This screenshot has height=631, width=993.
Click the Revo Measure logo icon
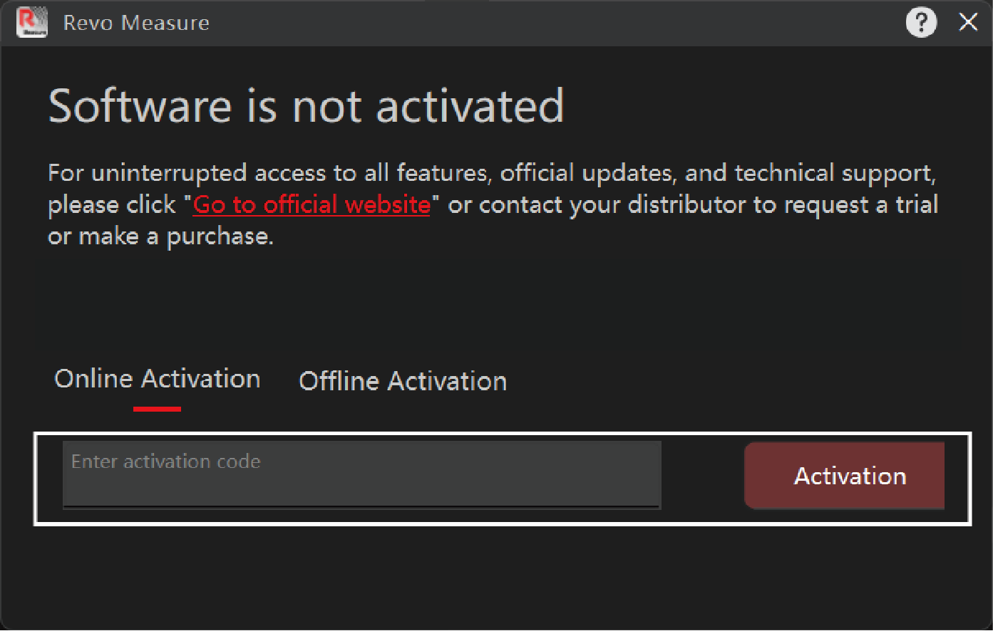[31, 23]
